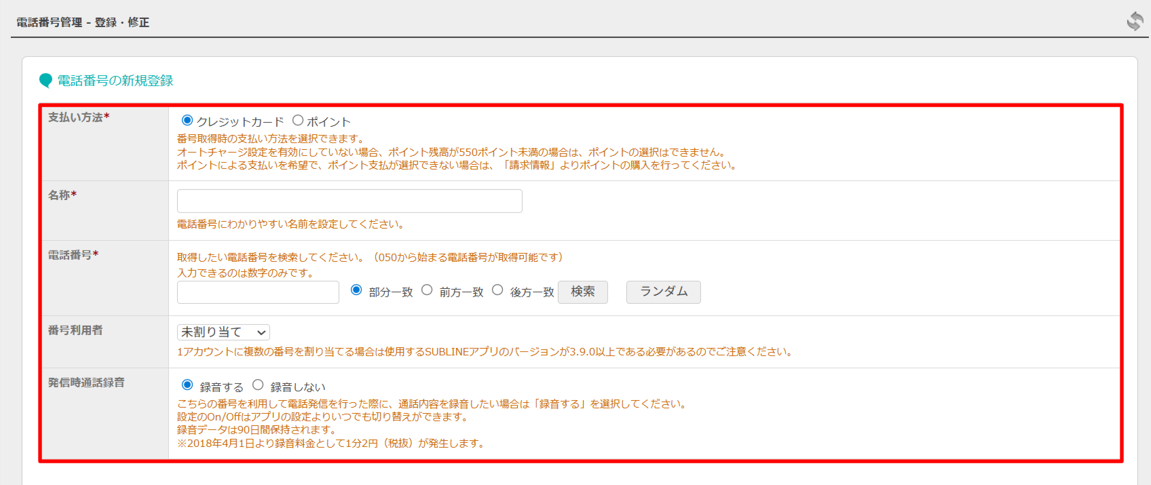Choose 前方一致 match option
Viewport: 1151px width, 485px height.
427,290
